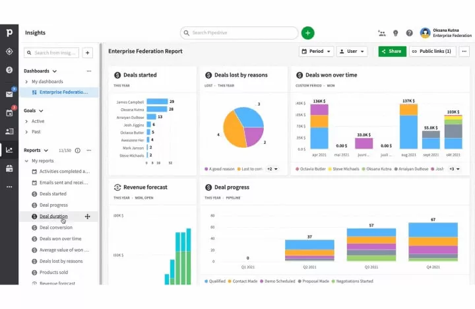
Task: Toggle the A good reason legend swatch
Action: click(206, 169)
